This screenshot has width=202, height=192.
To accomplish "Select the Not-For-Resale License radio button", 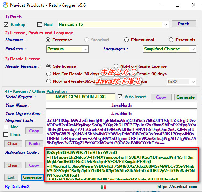I will click(x=116, y=66).
